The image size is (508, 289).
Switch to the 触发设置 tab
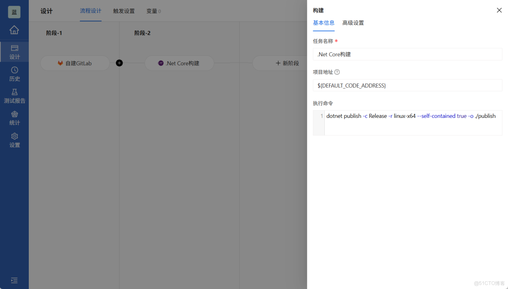[x=124, y=11]
